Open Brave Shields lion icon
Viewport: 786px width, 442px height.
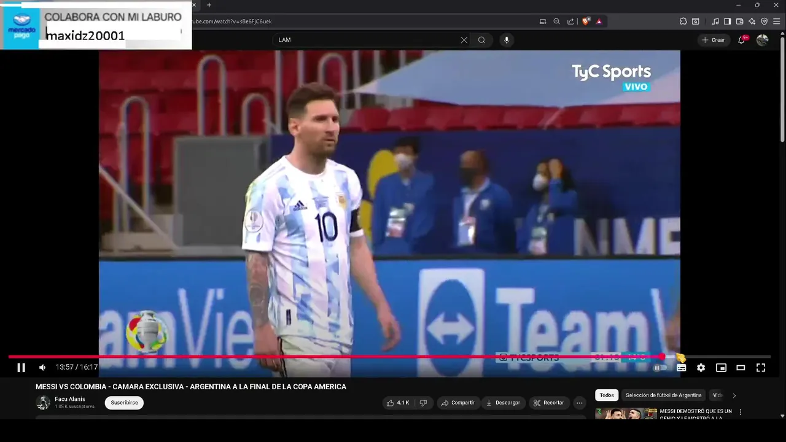[x=586, y=21]
